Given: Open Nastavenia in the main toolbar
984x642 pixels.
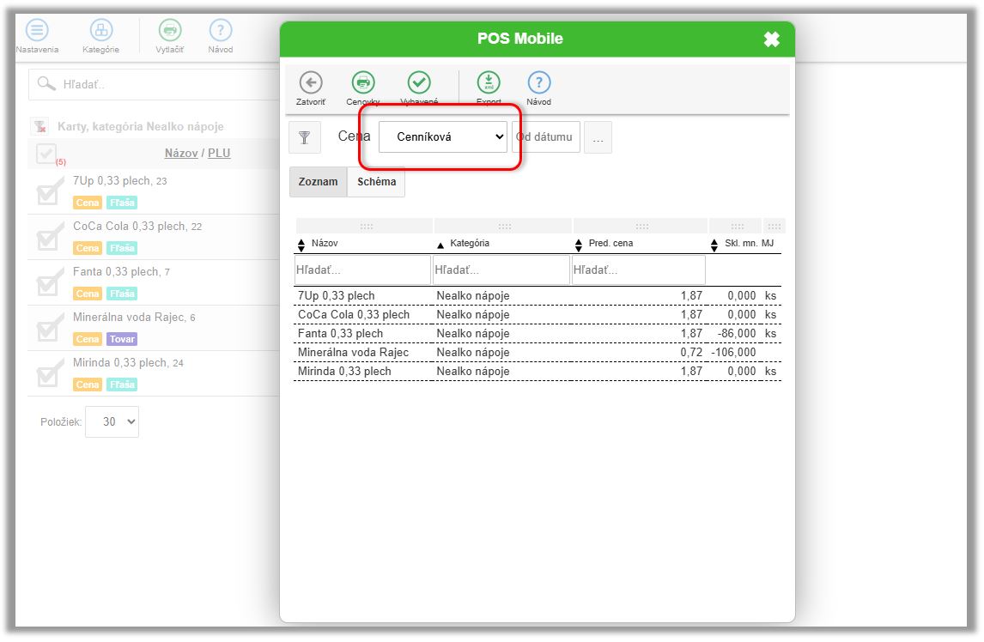Looking at the screenshot, I should point(37,31).
